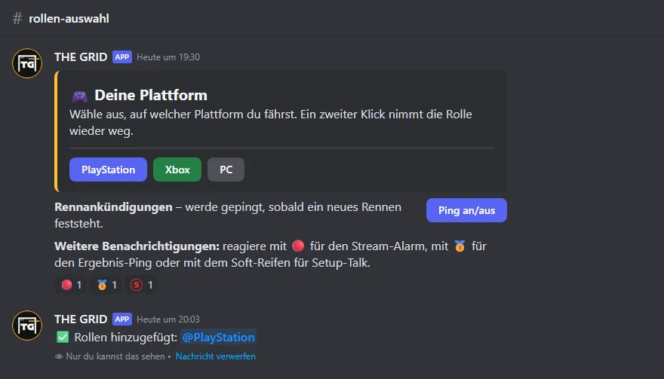Open the @PlayStation role mention
The width and height of the screenshot is (664, 379).
(219, 337)
